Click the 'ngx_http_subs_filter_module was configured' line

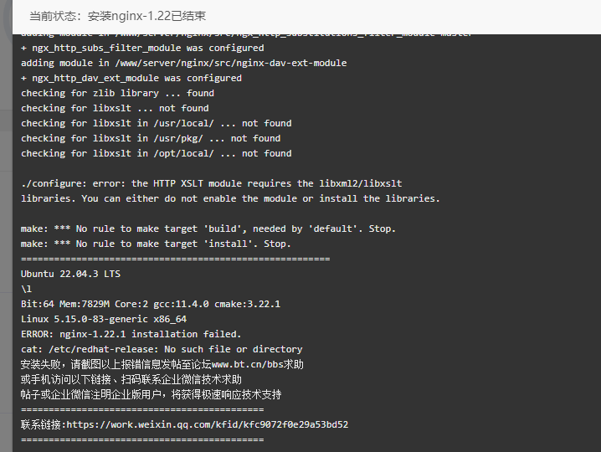click(142, 48)
